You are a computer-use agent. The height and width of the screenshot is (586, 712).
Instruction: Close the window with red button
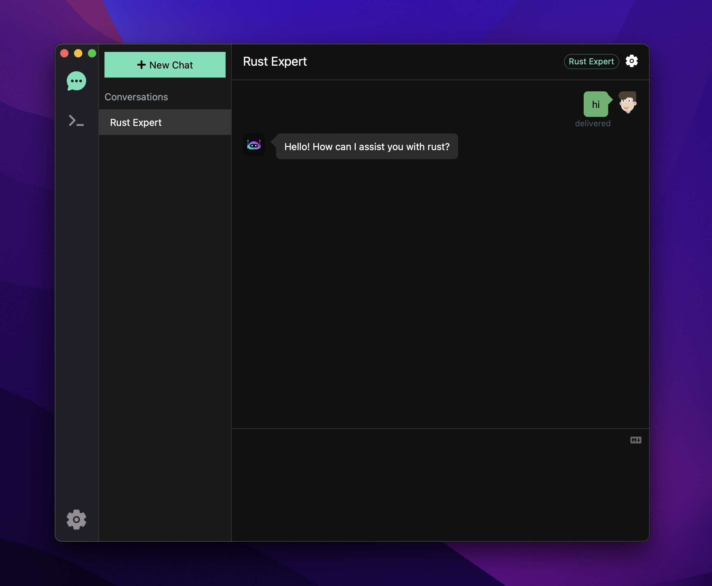point(64,53)
